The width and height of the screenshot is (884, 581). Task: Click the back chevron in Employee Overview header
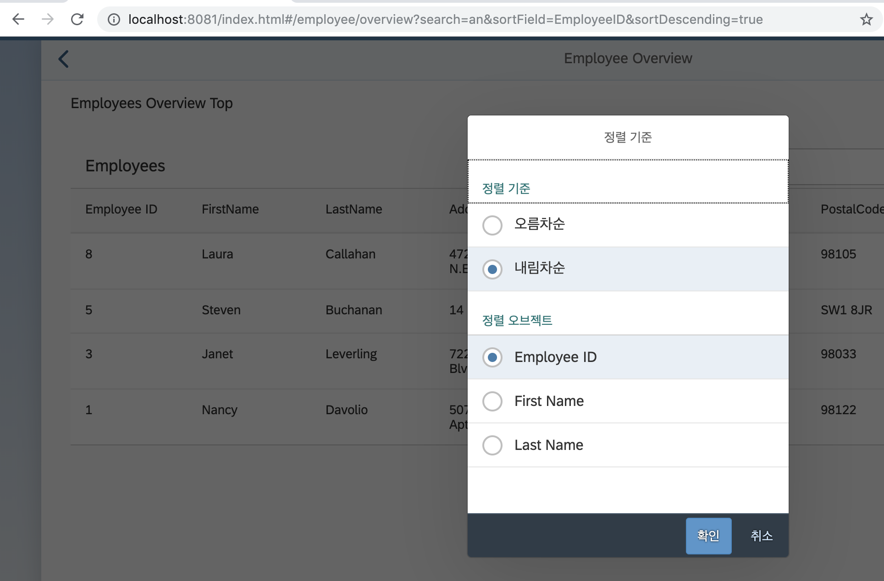coord(63,59)
